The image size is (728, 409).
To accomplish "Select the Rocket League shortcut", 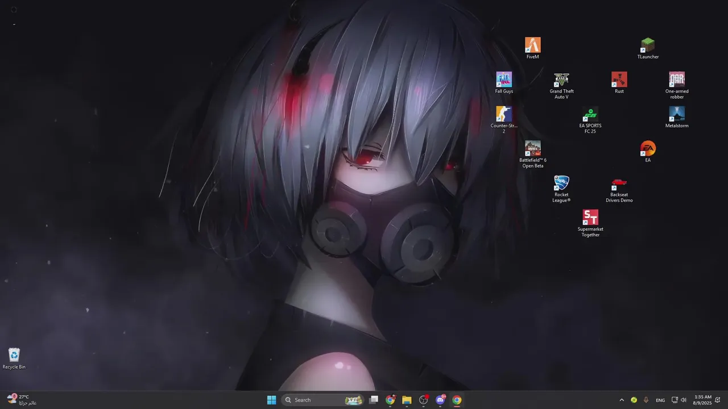I will pos(561,189).
